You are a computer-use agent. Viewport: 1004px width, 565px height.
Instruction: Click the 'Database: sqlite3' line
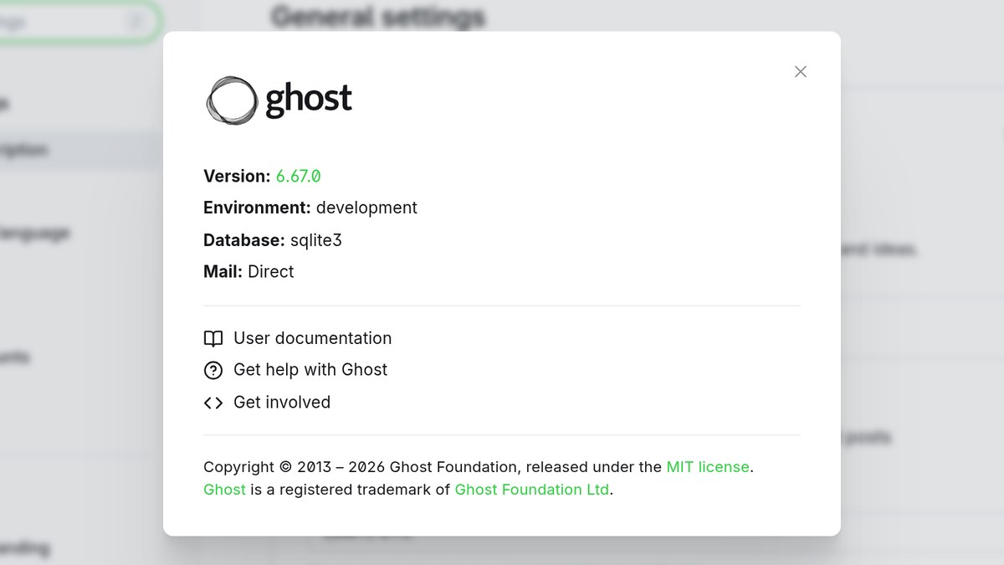(273, 240)
